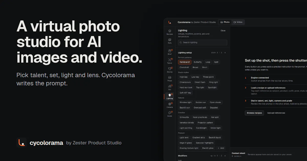The width and height of the screenshot is (307, 161).
Task: Select the Specular highlights chip
Action: (x=205, y=143)
